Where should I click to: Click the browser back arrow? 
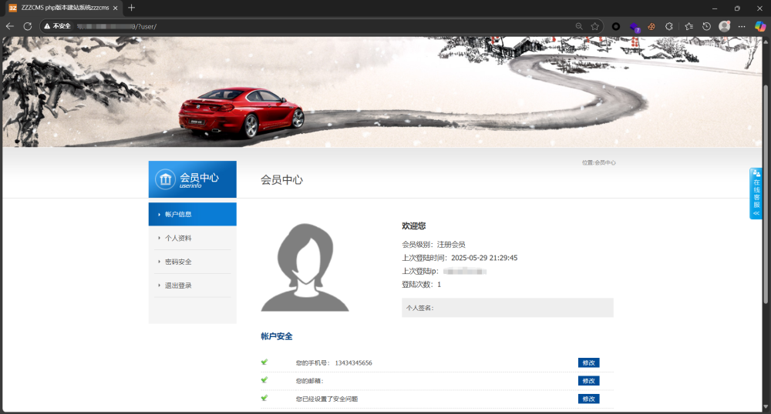click(x=10, y=25)
